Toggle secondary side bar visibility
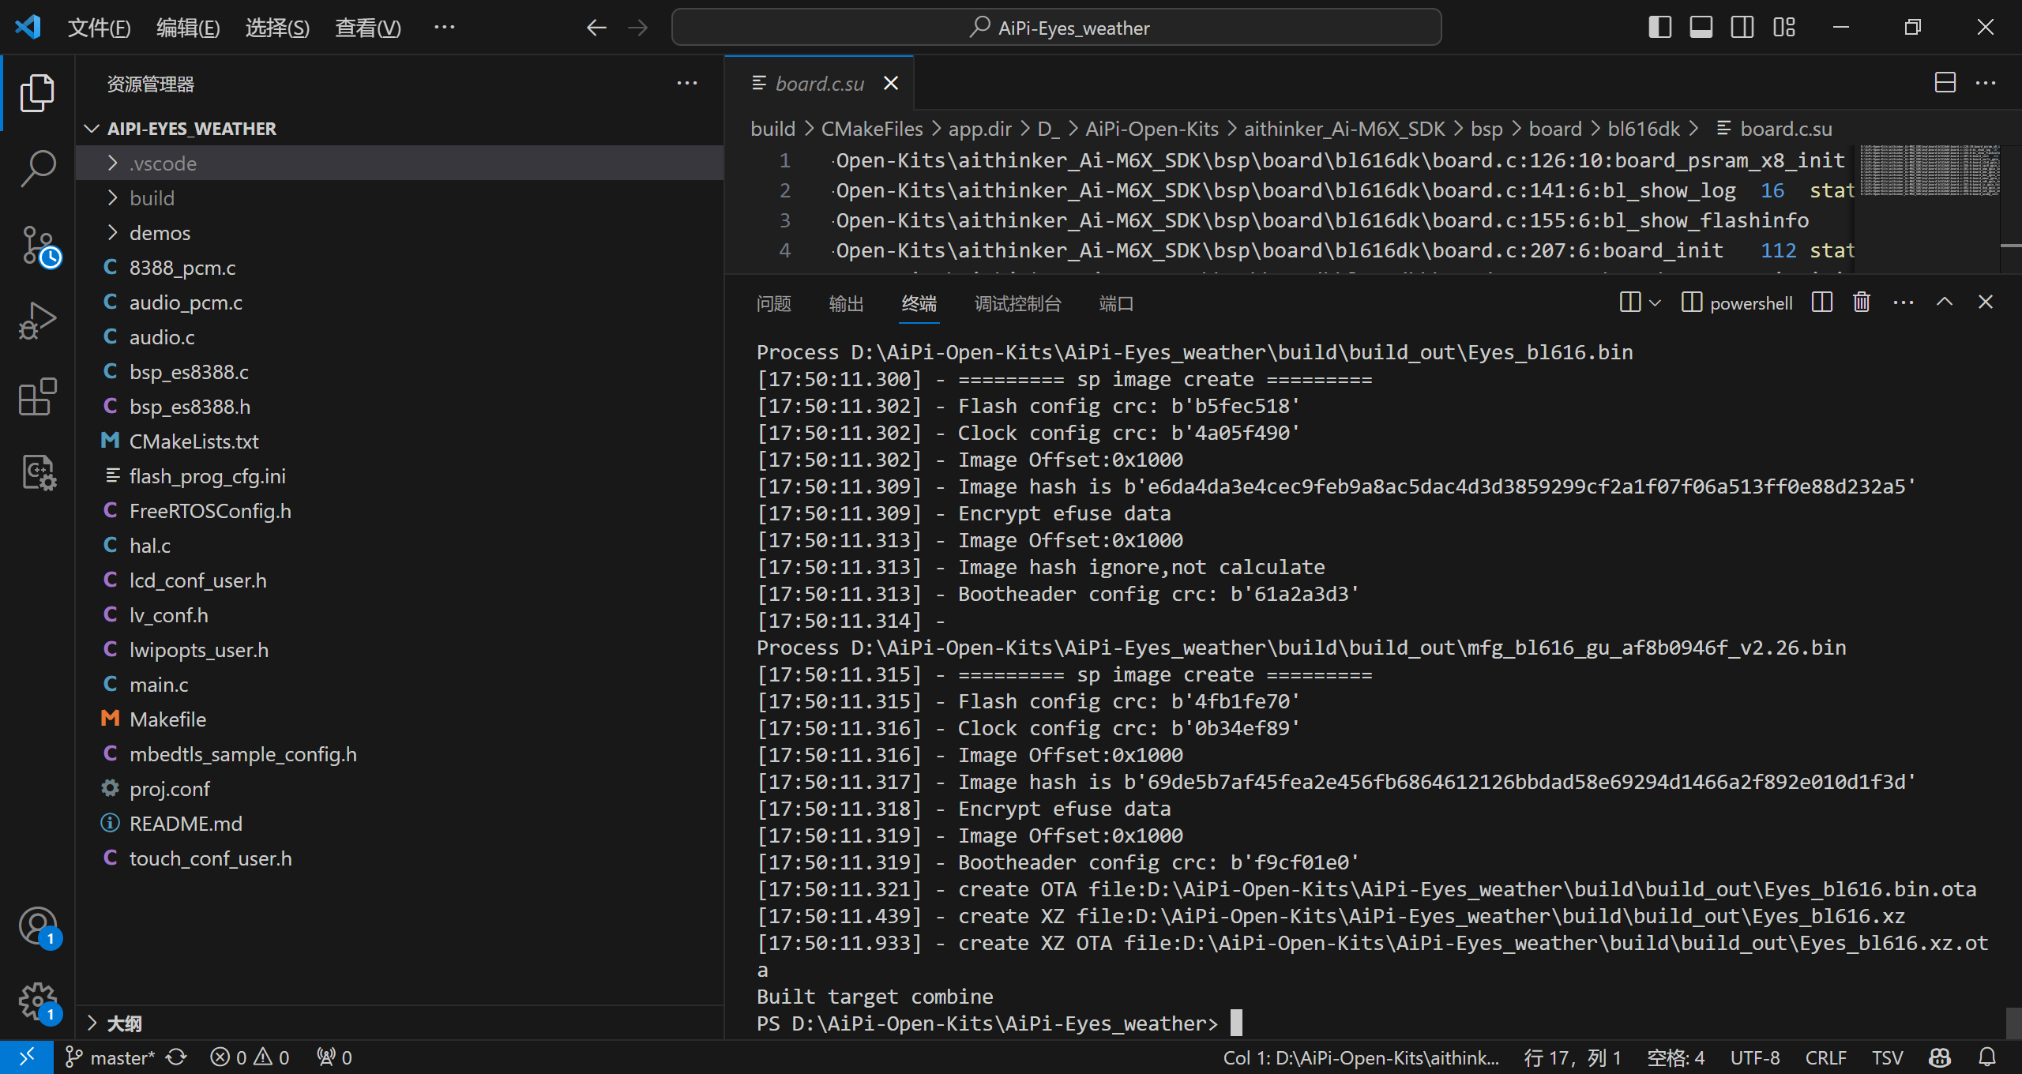This screenshot has width=2022, height=1074. tap(1742, 28)
